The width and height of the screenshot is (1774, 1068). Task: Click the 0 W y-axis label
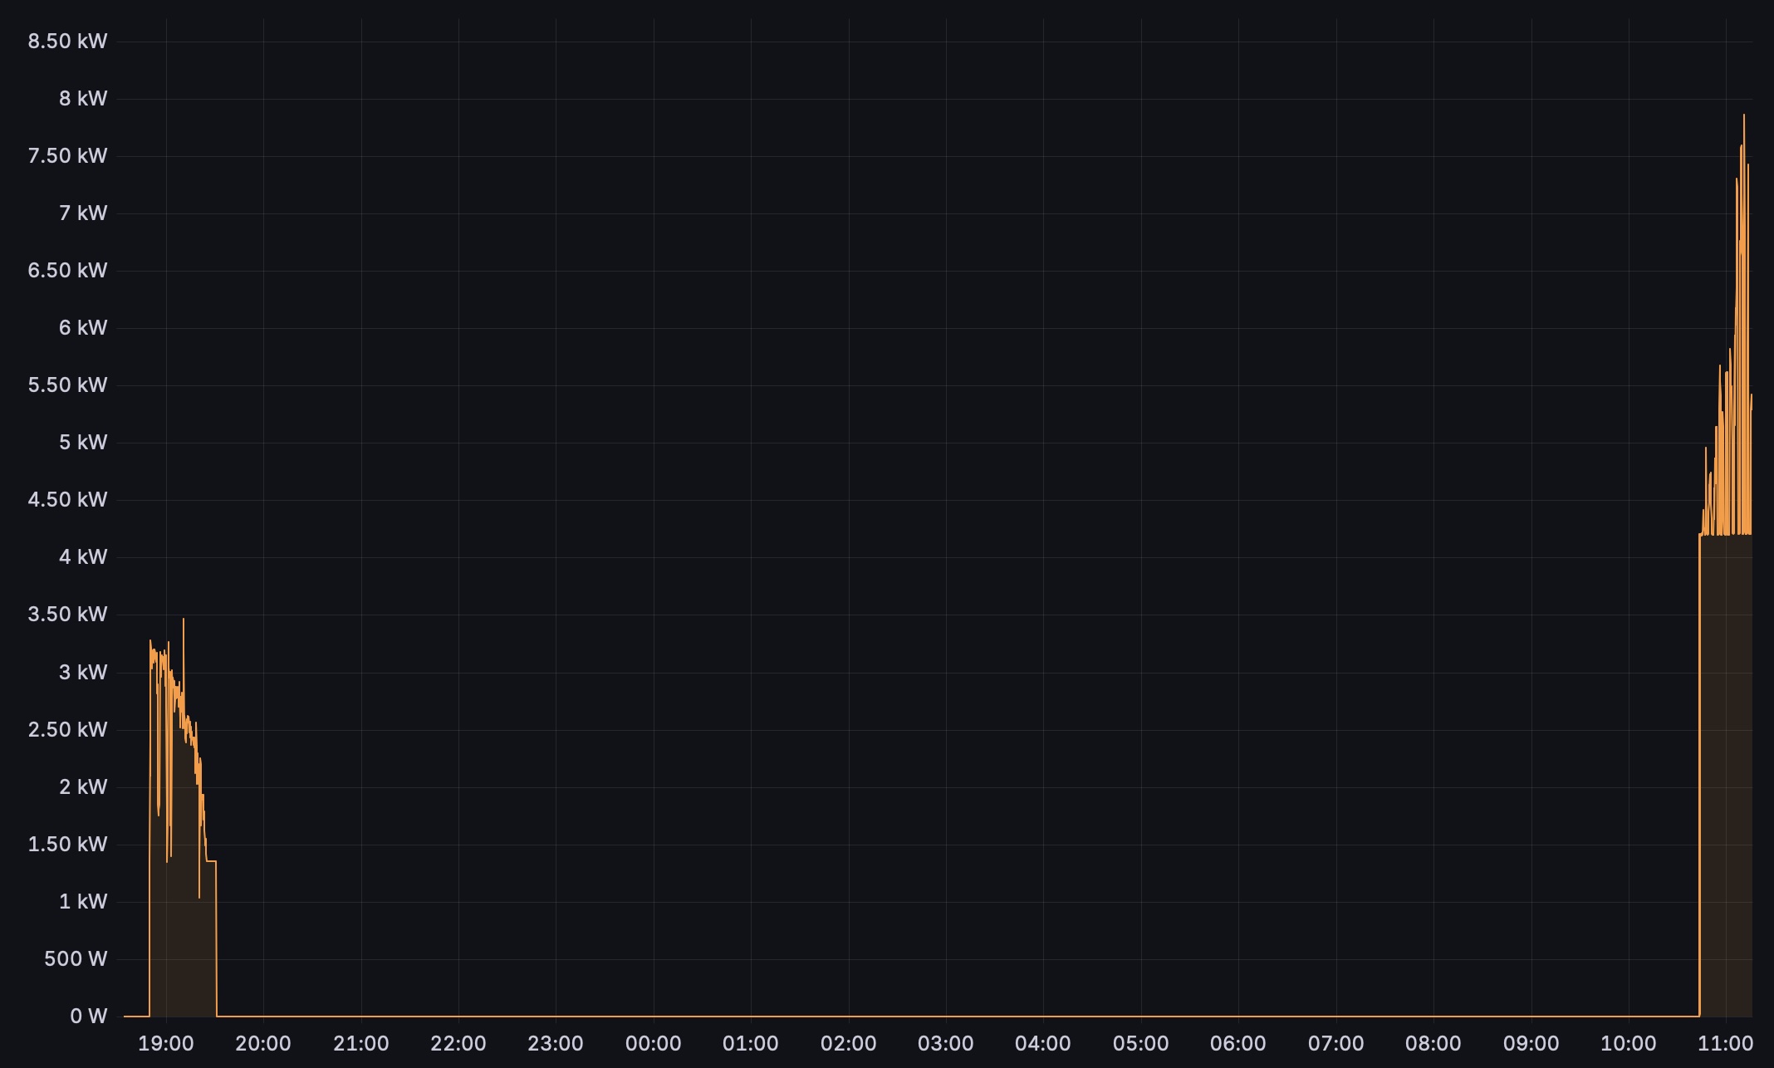click(88, 1016)
